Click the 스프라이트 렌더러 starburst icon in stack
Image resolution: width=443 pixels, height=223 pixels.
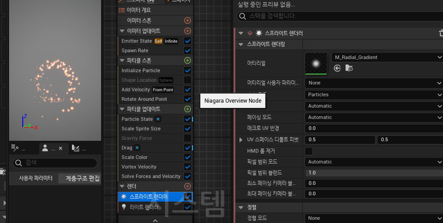point(124,197)
